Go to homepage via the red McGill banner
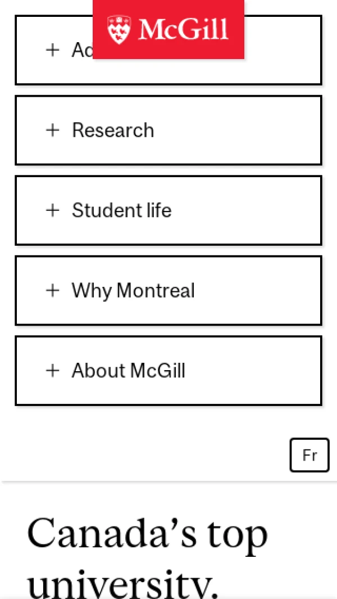This screenshot has width=337, height=599. (x=168, y=29)
